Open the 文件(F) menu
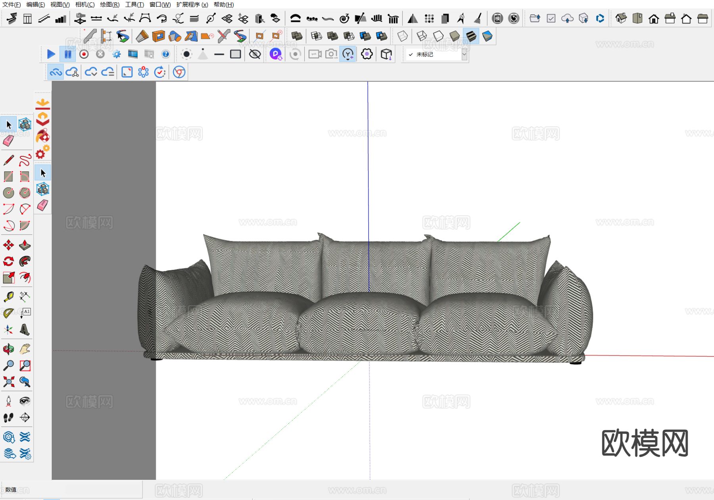The height and width of the screenshot is (500, 714). tap(12, 5)
